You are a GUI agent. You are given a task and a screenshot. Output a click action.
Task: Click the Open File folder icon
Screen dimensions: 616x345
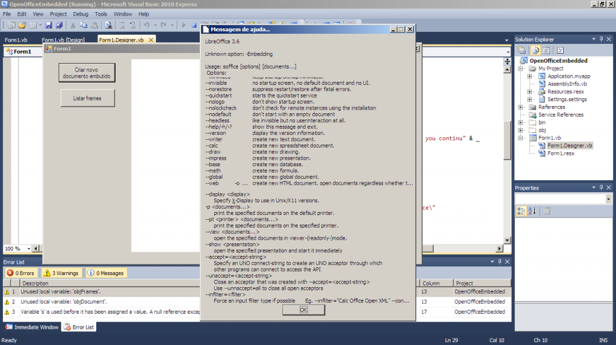[x=22, y=25]
